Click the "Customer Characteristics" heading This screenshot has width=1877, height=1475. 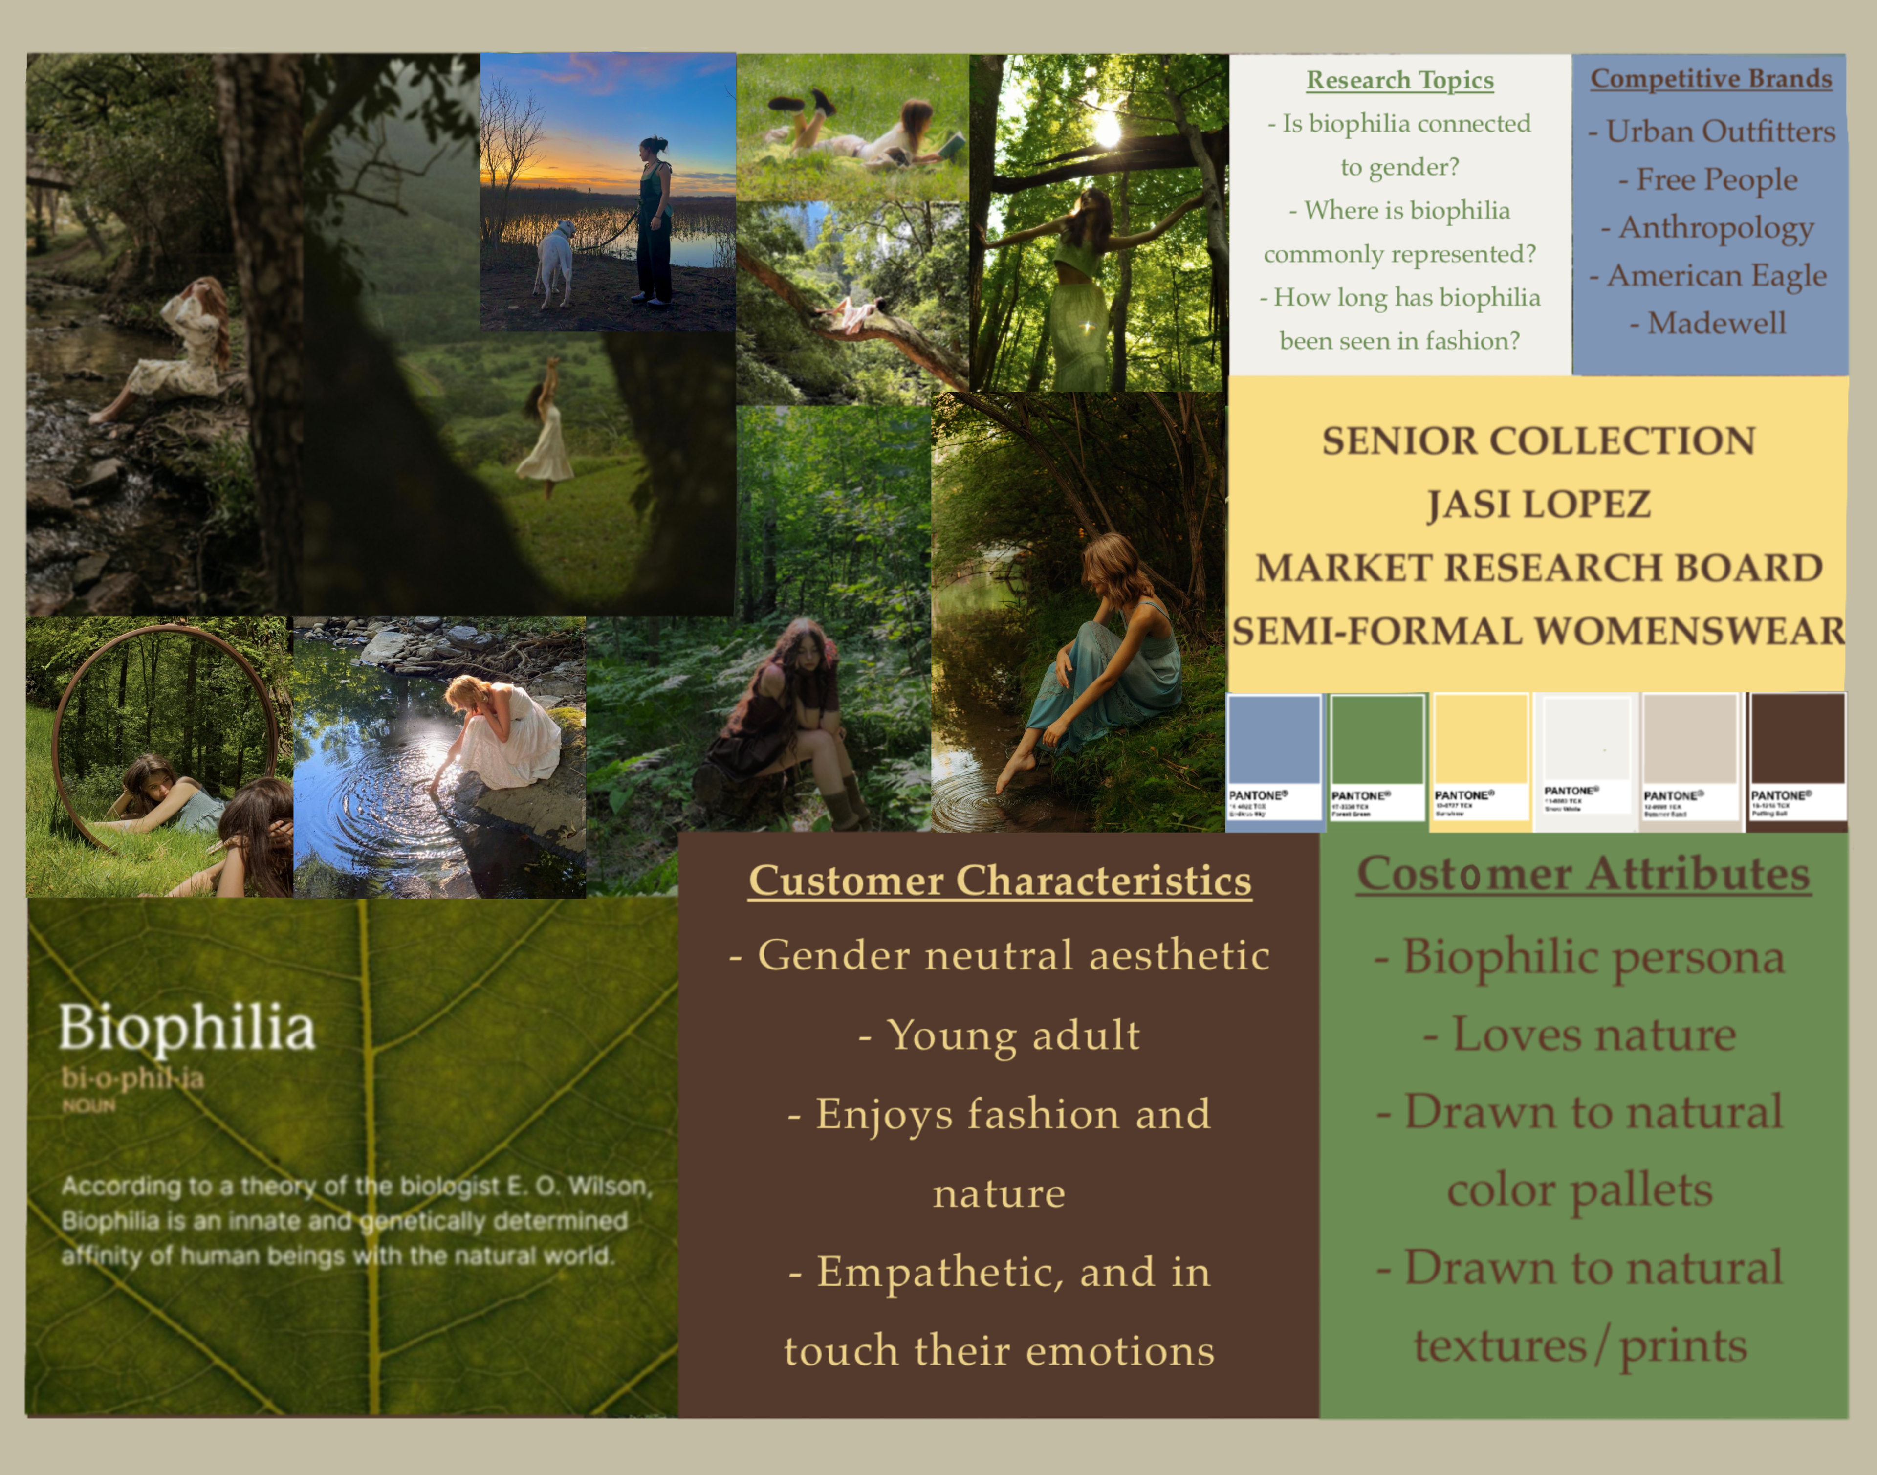[x=1000, y=881]
